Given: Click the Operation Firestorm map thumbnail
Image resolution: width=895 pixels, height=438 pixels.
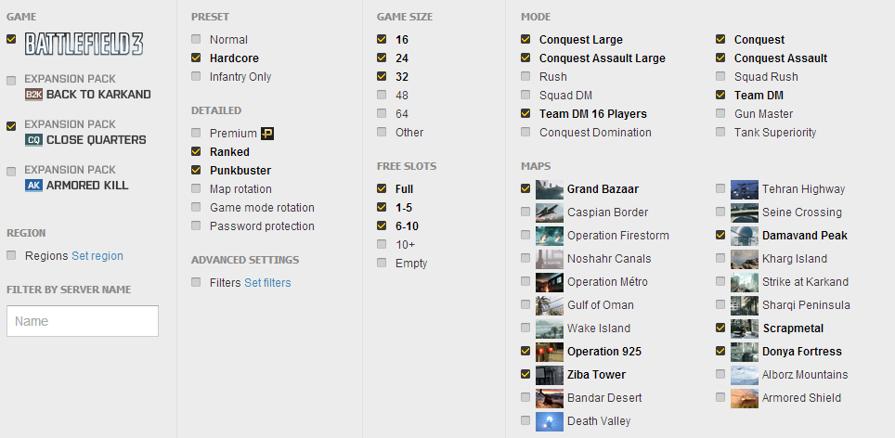Looking at the screenshot, I should [x=550, y=236].
